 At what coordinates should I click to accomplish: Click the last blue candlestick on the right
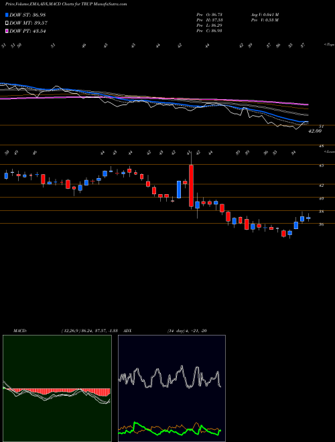(x=308, y=218)
